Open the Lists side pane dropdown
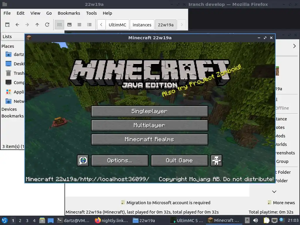 tap(13, 37)
